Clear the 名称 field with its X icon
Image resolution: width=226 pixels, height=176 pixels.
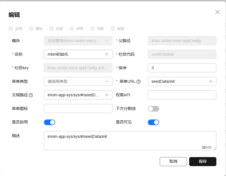point(107,54)
